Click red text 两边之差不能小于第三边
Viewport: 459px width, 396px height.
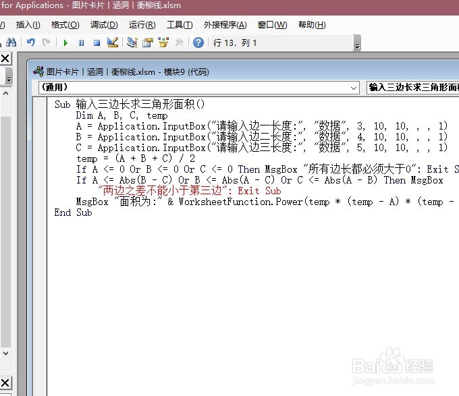[162, 191]
